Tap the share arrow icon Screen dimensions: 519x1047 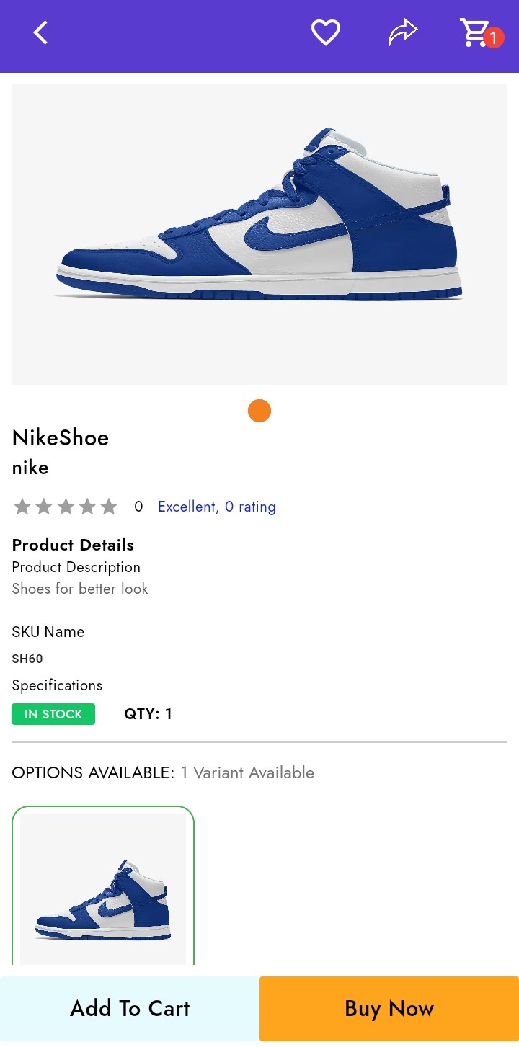[403, 32]
